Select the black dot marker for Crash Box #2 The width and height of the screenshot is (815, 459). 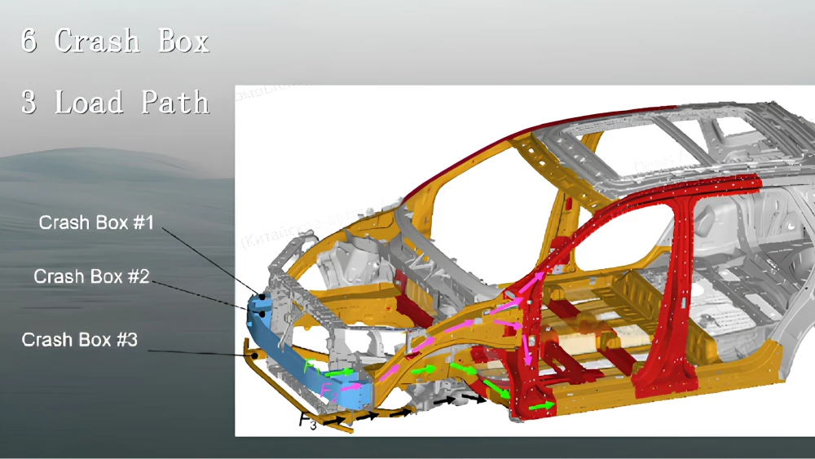pyautogui.click(x=262, y=313)
